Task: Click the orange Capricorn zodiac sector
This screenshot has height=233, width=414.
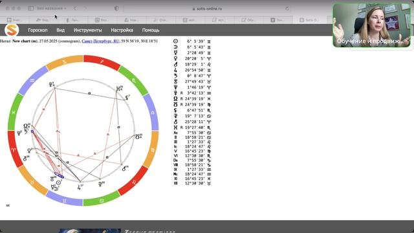Action: [x=65, y=61]
